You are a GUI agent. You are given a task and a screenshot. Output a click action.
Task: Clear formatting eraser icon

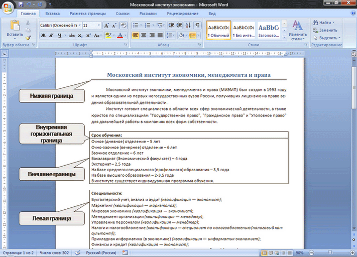(x=124, y=25)
